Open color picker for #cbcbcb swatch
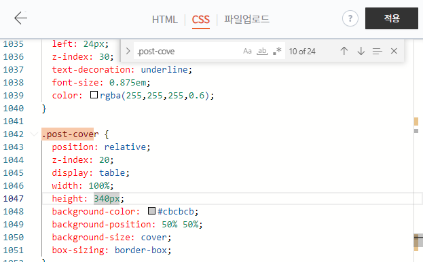Viewport: 423px width, 262px height. coord(152,211)
